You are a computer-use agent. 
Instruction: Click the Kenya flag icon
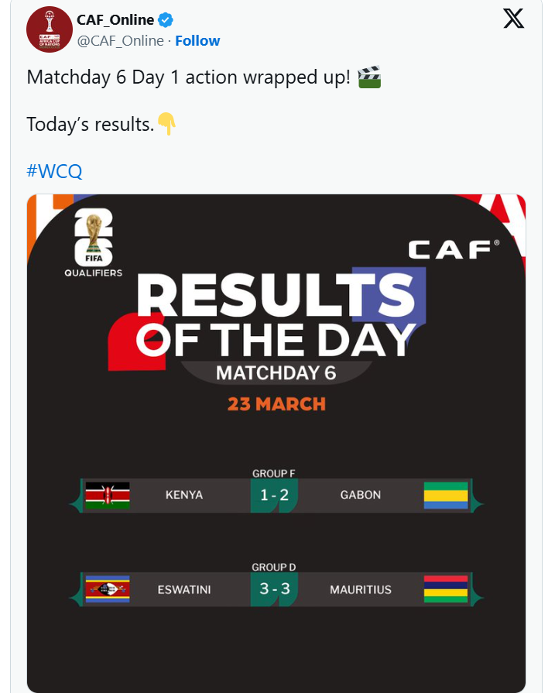click(x=108, y=496)
